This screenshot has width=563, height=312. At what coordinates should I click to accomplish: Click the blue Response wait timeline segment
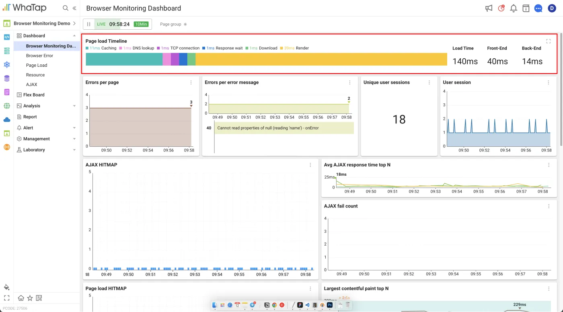(183, 59)
